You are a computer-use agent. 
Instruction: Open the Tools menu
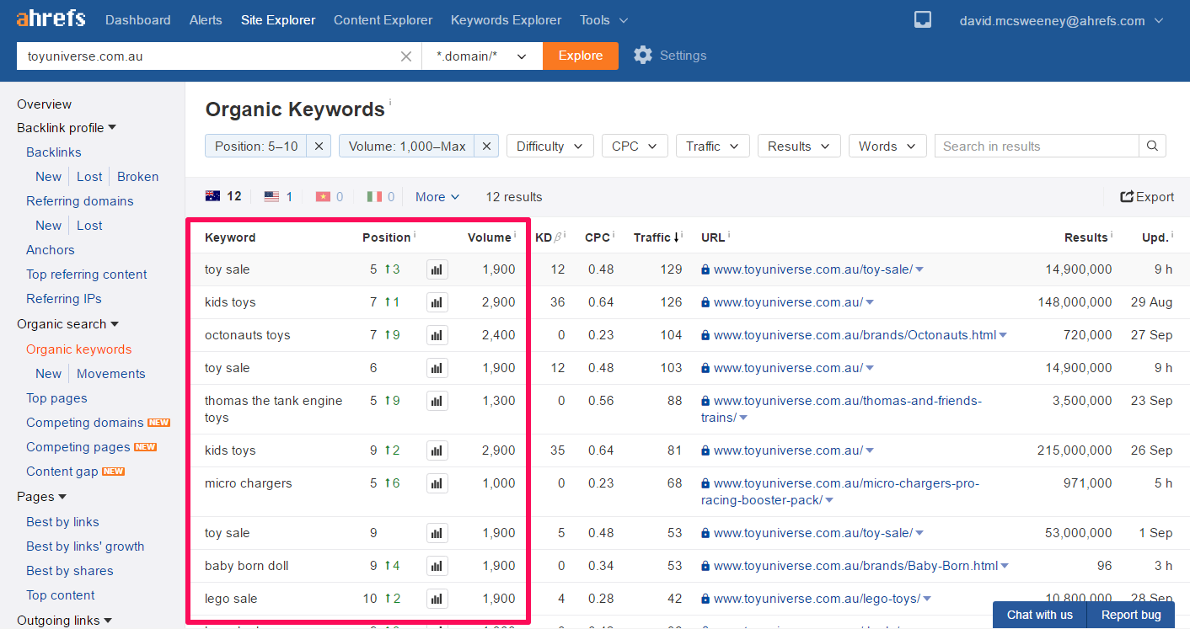[603, 20]
